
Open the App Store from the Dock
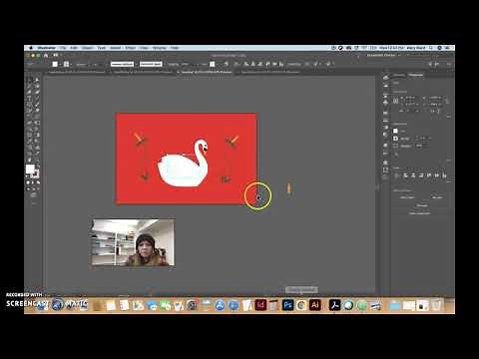(220, 304)
